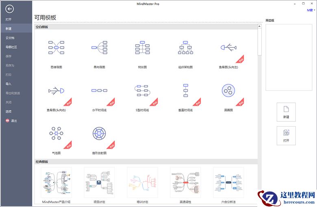Screen dimensions: 317x207
Task: Click the 经典模板 section header
Action: coord(146,162)
